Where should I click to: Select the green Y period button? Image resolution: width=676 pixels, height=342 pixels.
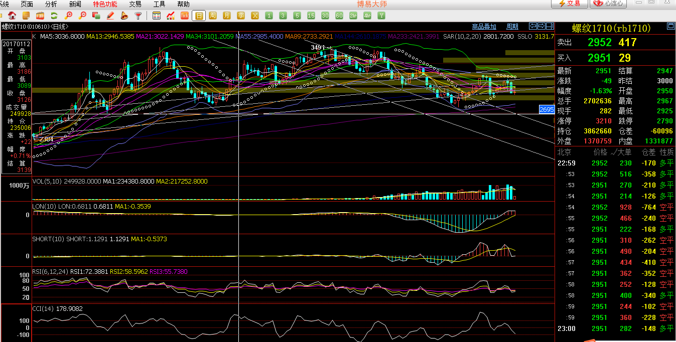click(x=381, y=16)
